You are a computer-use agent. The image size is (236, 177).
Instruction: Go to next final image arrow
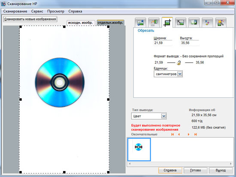[x=188, y=134]
